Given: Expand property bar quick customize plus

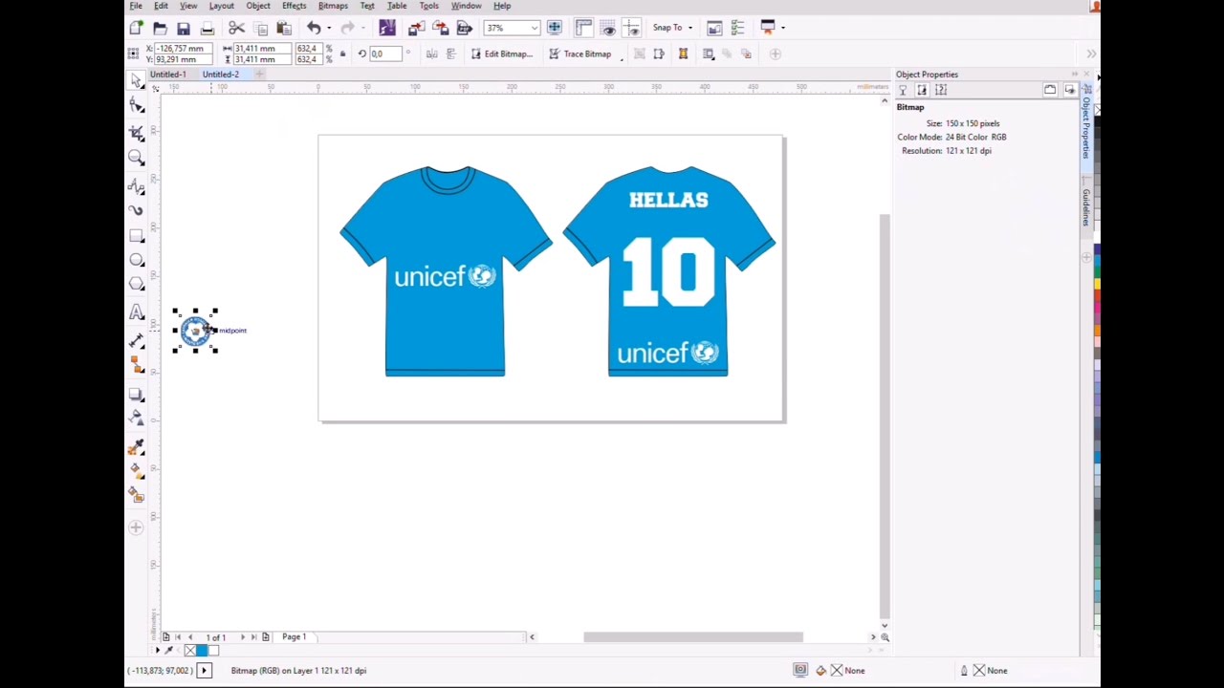Looking at the screenshot, I should tap(776, 54).
